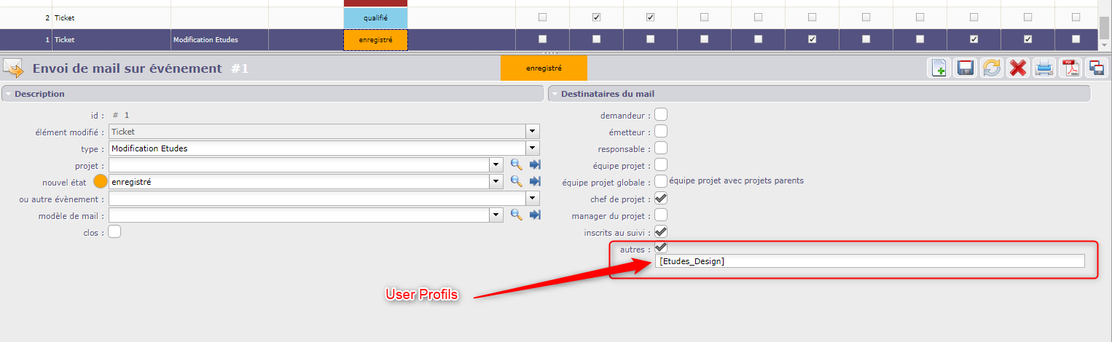Go to selected modèle de mail via arrow icon
1112x342 pixels.
pos(535,215)
